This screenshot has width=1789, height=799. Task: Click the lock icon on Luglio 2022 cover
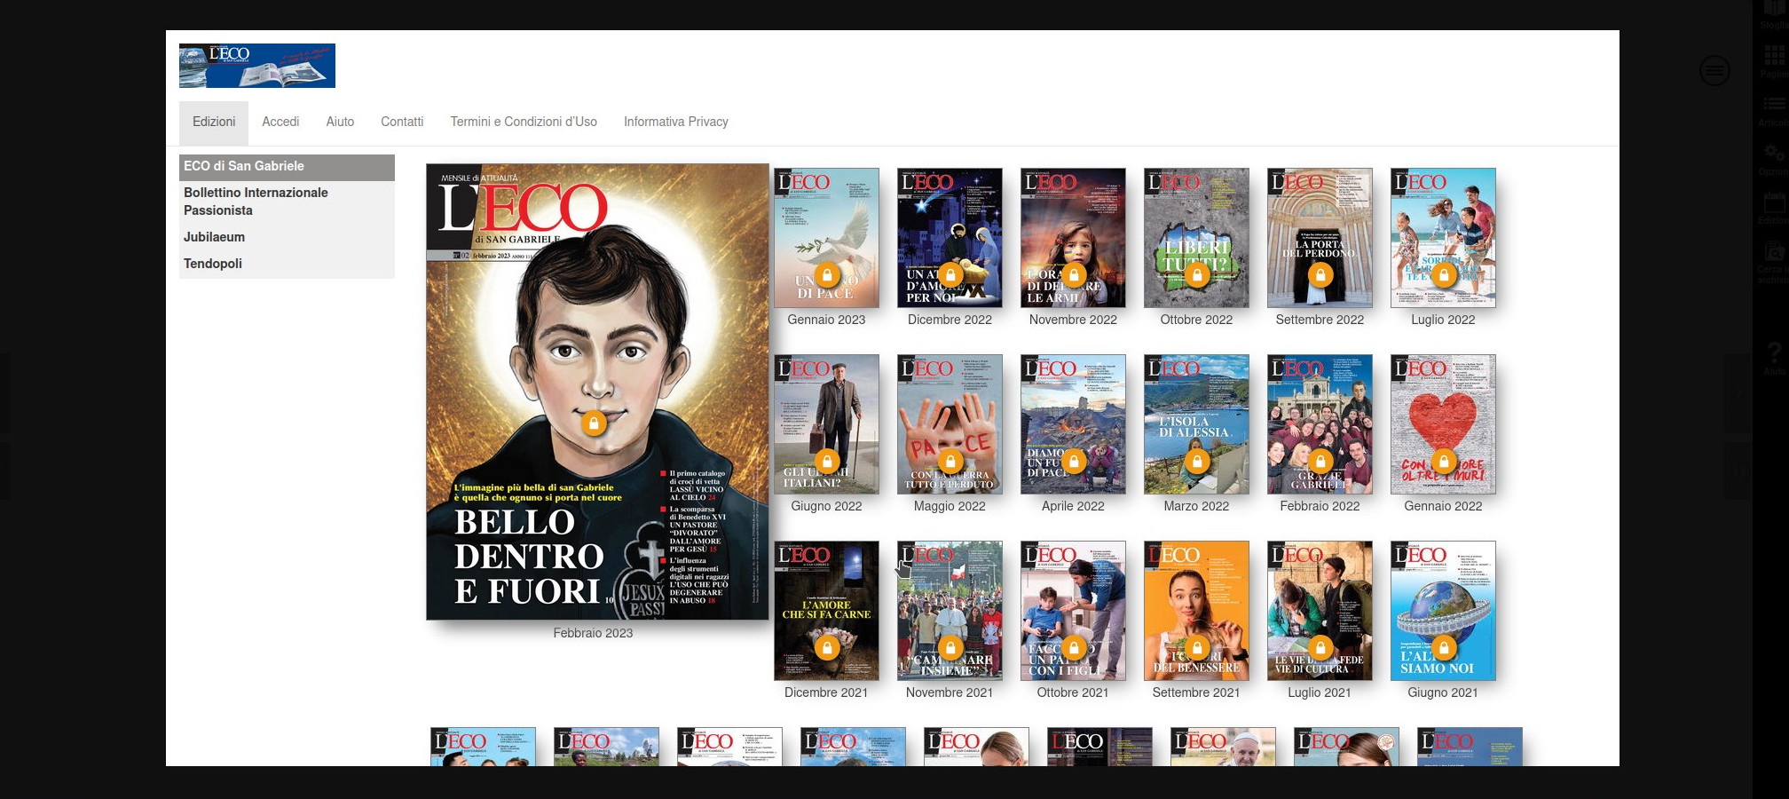pyautogui.click(x=1444, y=274)
